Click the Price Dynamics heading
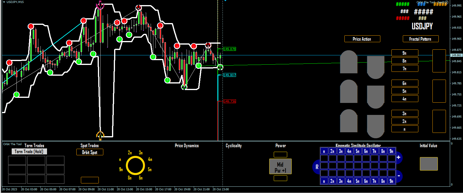Image resolution: width=463 pixels, height=193 pixels. pyautogui.click(x=187, y=146)
